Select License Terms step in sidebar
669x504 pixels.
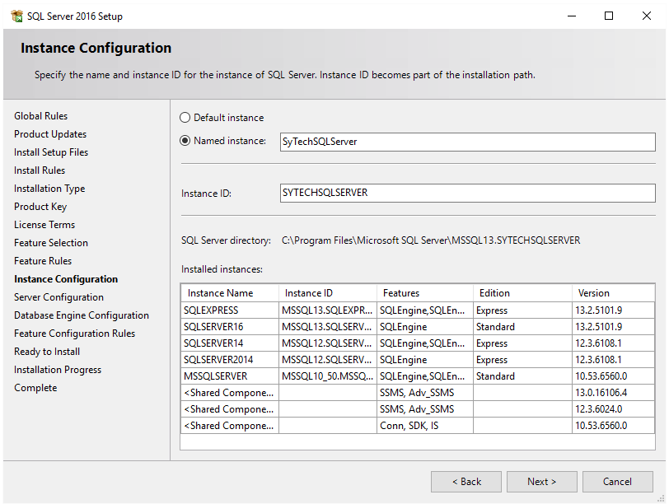44,225
